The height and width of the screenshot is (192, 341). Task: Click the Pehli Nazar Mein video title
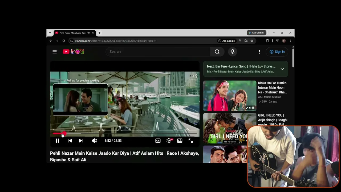coord(124,156)
